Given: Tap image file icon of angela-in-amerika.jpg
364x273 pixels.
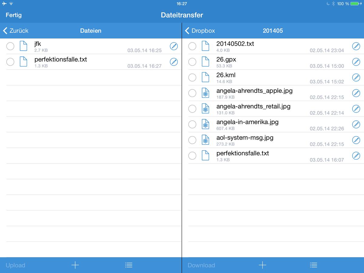Looking at the screenshot, I should tap(205, 124).
